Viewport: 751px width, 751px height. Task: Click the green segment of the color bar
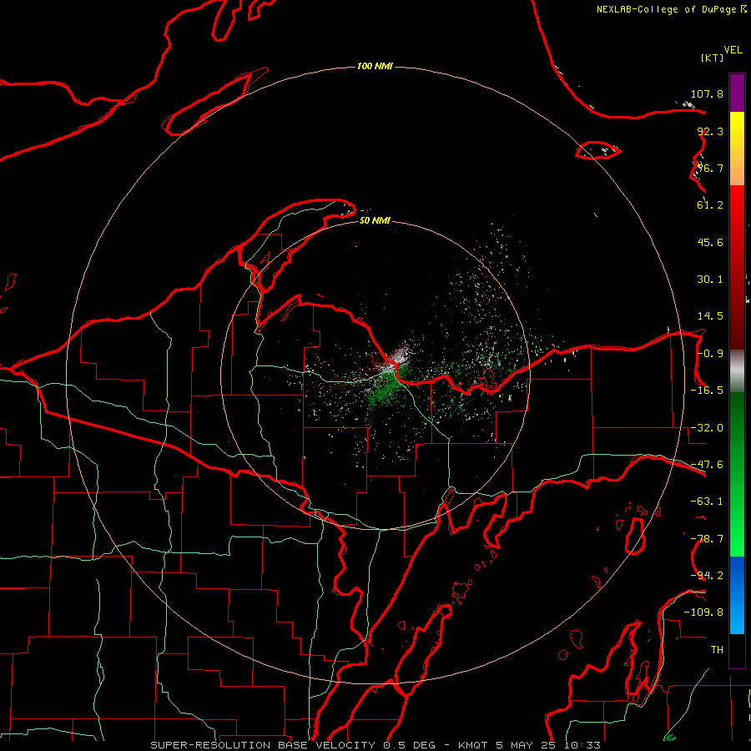(737, 474)
